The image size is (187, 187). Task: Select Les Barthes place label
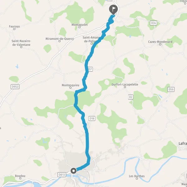[x=137, y=176]
